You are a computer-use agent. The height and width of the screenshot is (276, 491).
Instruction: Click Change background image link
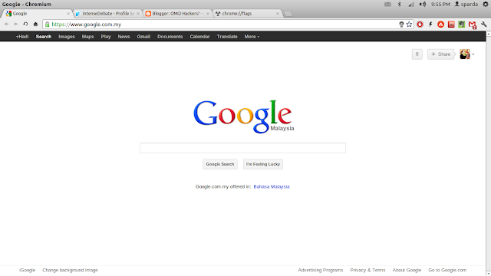(70, 270)
